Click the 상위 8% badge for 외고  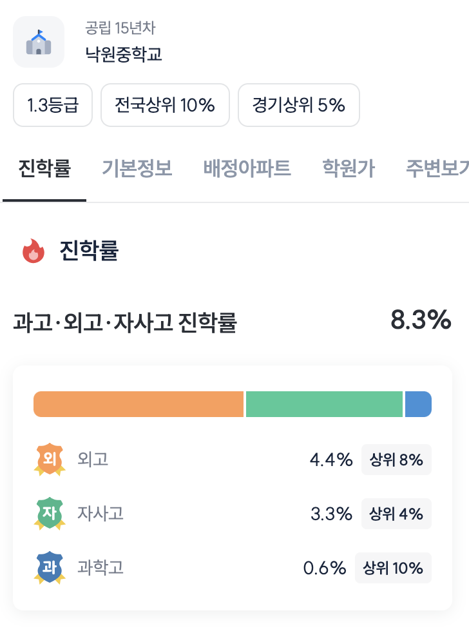(396, 460)
